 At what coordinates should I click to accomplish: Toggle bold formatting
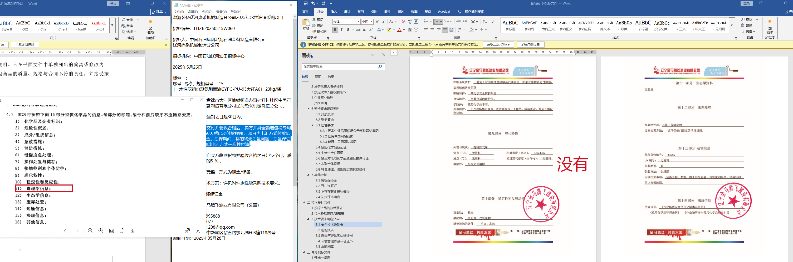(335, 30)
